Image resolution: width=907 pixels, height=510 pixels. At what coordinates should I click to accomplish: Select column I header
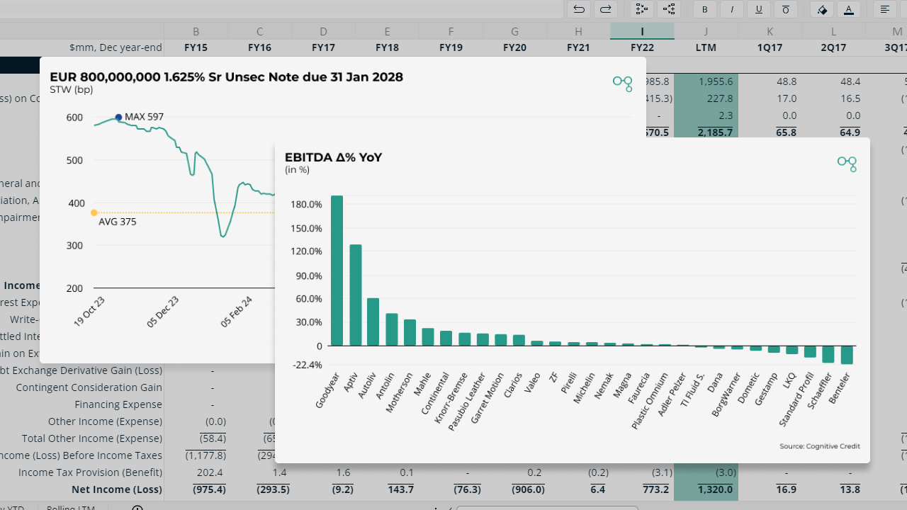pos(642,31)
